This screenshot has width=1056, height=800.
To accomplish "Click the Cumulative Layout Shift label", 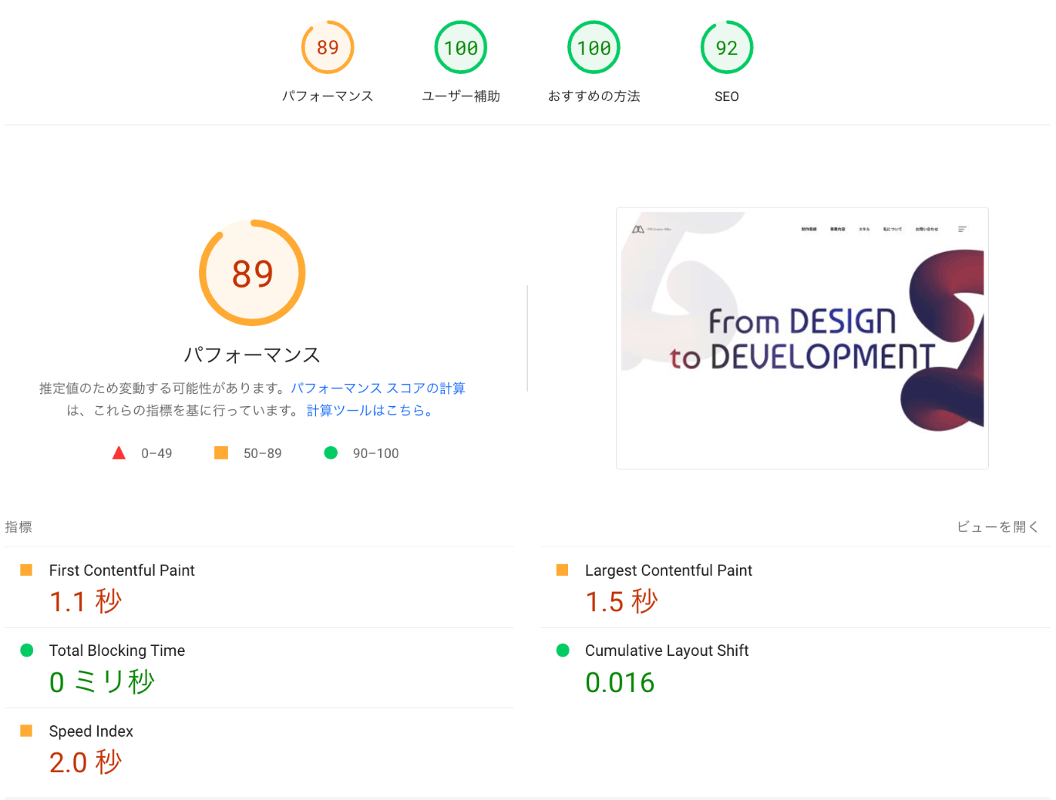I will coord(667,651).
